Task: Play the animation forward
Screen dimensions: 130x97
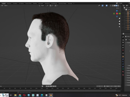Action: [52, 86]
